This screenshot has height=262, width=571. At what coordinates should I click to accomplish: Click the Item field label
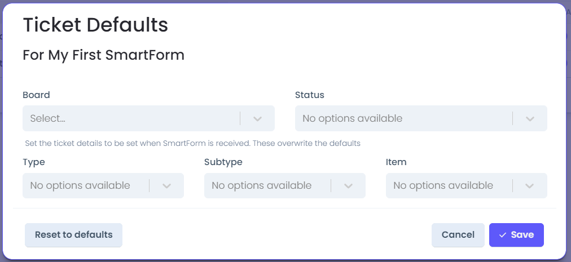396,162
